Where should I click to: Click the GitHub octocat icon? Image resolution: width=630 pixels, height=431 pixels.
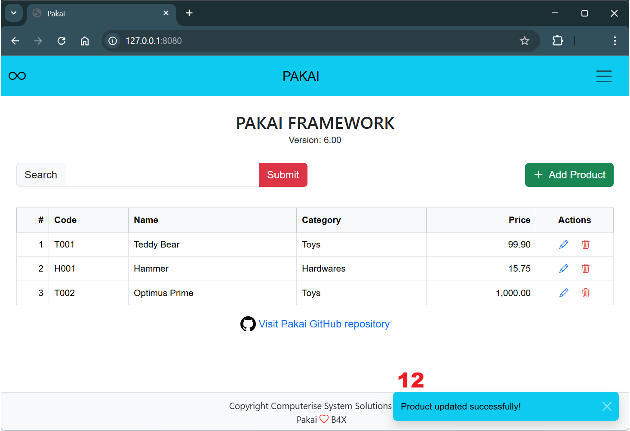(248, 324)
